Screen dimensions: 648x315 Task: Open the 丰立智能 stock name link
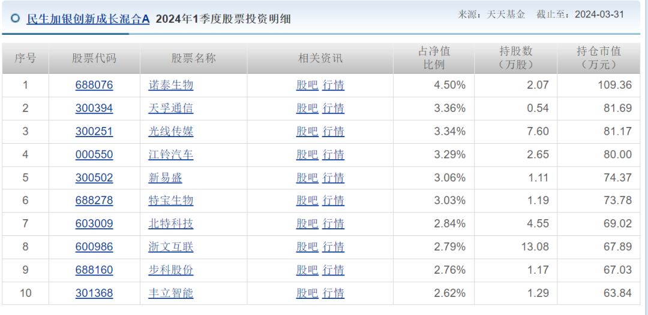click(170, 293)
